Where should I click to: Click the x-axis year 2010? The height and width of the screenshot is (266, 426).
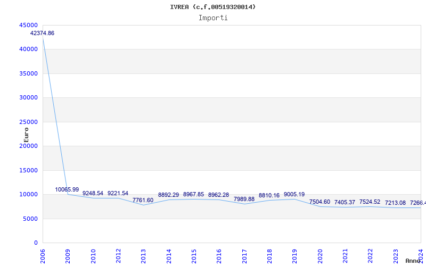pyautogui.click(x=93, y=256)
